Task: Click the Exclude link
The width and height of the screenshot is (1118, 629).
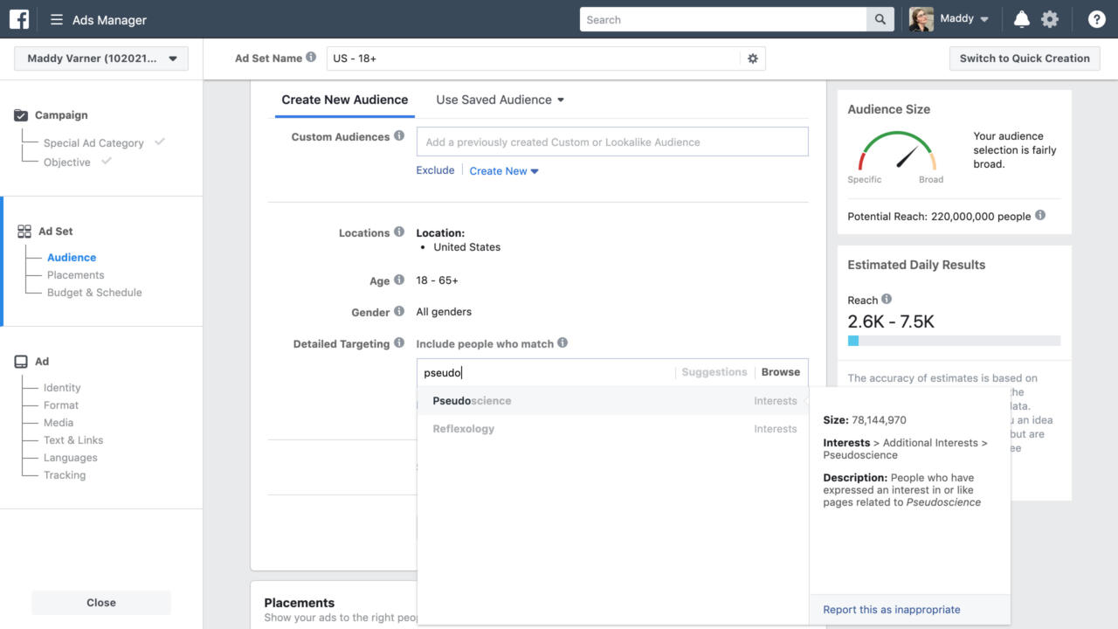Action: pyautogui.click(x=435, y=170)
